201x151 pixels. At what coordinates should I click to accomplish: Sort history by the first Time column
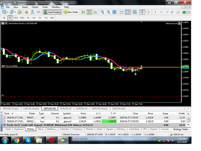(14, 114)
